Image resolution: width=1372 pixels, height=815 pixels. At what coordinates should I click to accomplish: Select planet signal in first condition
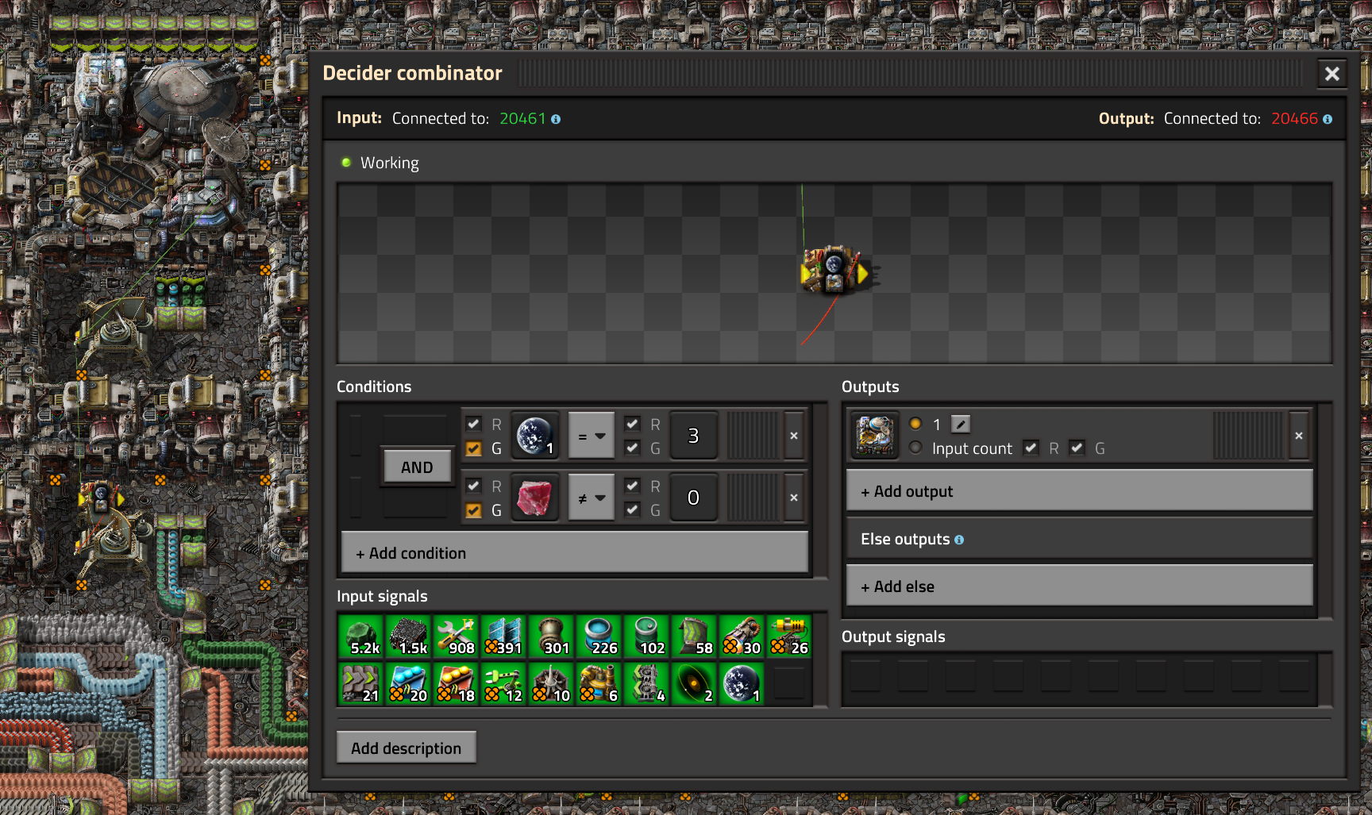click(535, 436)
